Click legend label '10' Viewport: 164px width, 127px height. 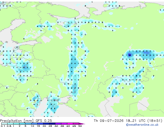click(x=32, y=126)
